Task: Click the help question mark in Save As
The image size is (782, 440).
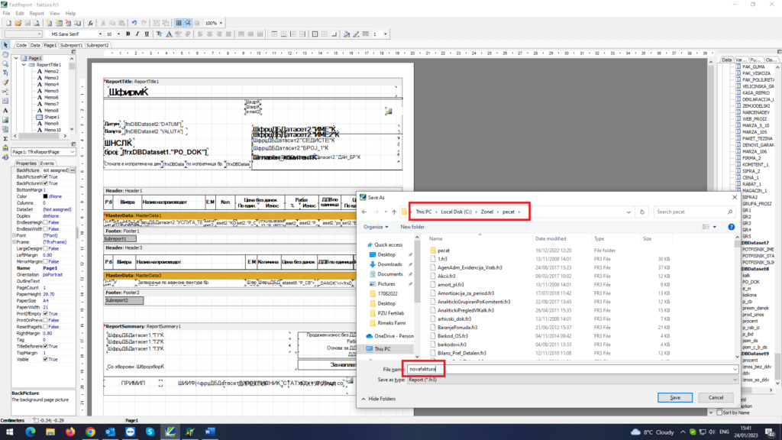Action: pyautogui.click(x=731, y=227)
